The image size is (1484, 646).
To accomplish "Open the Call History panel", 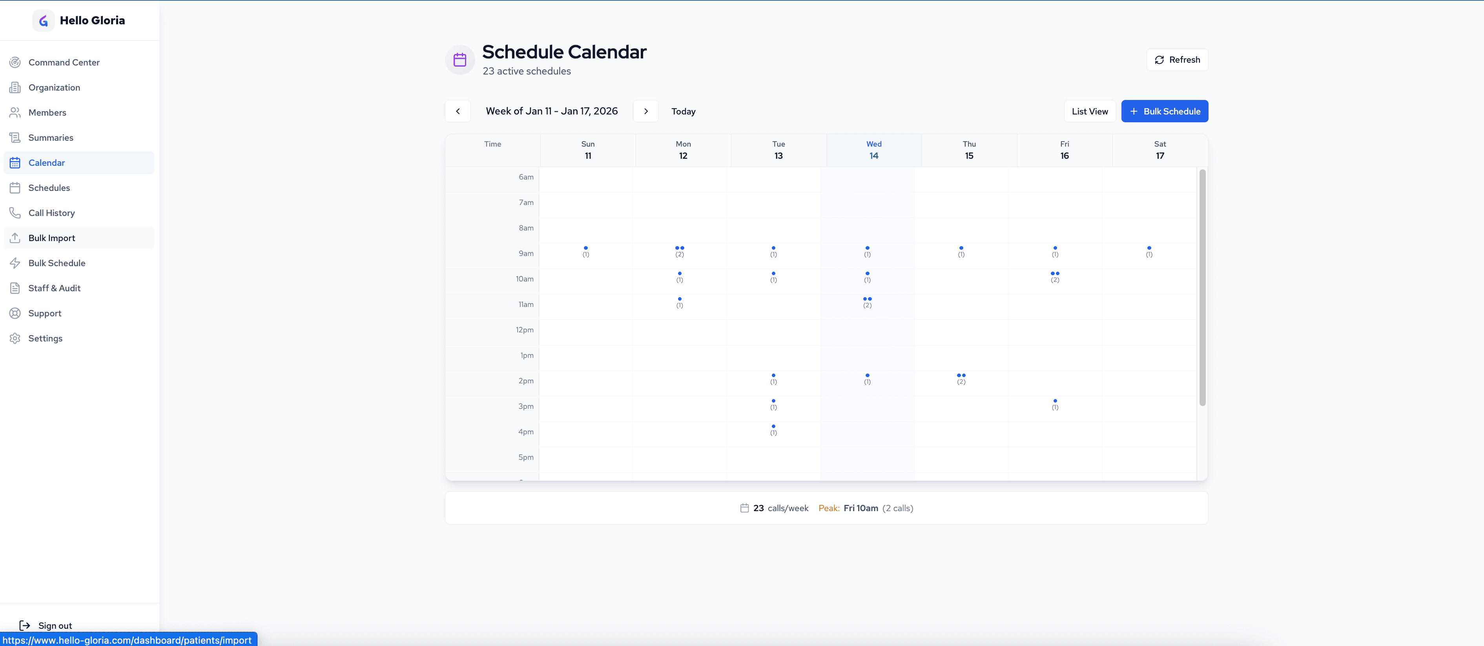I will point(52,212).
